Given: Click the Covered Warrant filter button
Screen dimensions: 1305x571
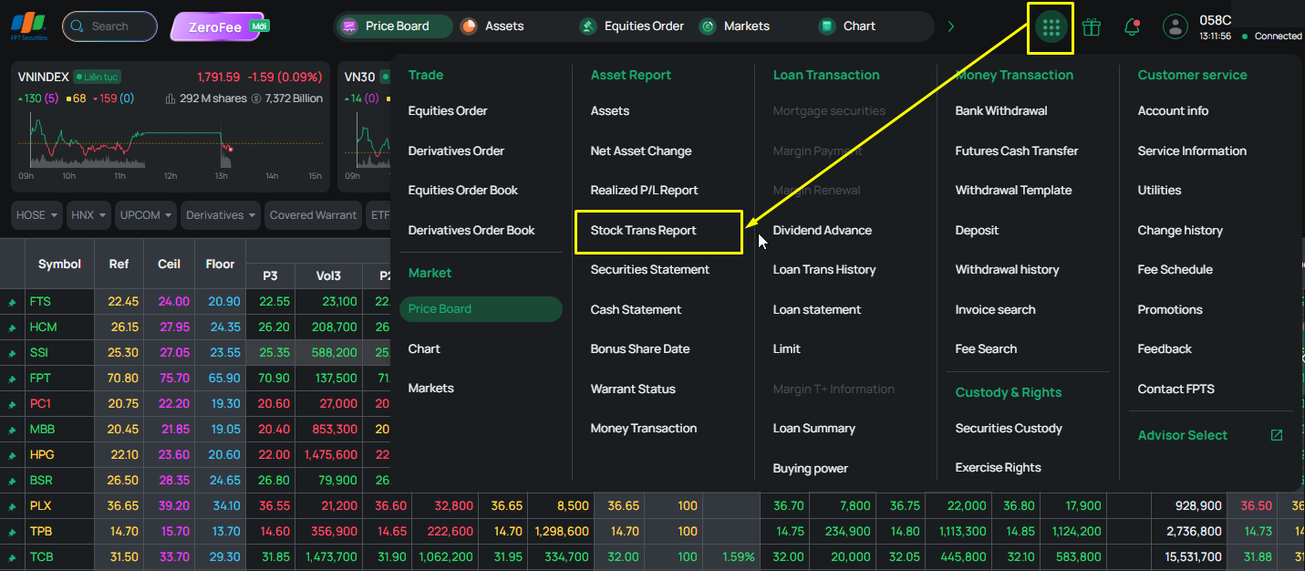Looking at the screenshot, I should 314,215.
